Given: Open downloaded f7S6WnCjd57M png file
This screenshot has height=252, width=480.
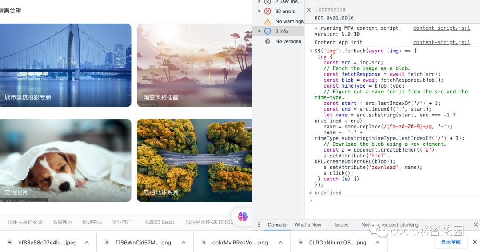Looking at the screenshot, I should (143, 243).
